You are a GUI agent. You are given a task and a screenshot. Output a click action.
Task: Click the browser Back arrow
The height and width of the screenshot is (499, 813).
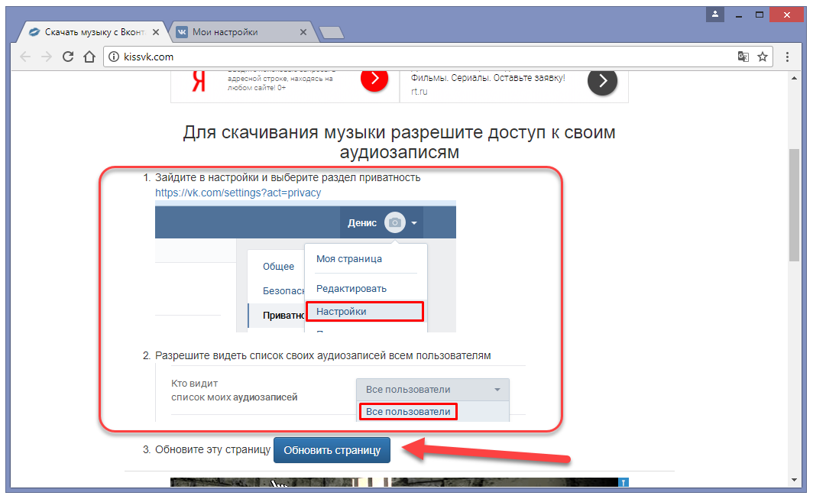click(x=26, y=57)
